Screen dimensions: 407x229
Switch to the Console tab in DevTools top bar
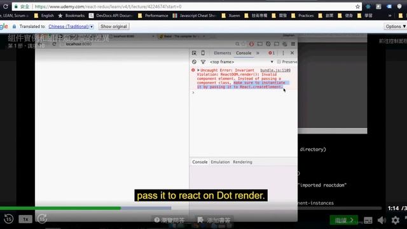tap(244, 53)
